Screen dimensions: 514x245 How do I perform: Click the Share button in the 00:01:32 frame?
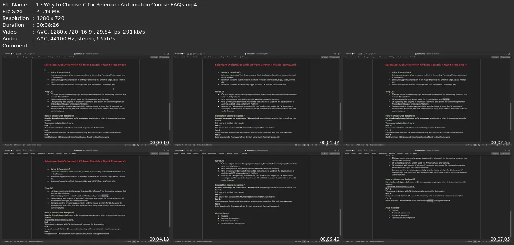[x=325, y=57]
